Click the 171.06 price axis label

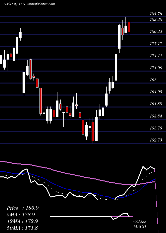(156, 68)
